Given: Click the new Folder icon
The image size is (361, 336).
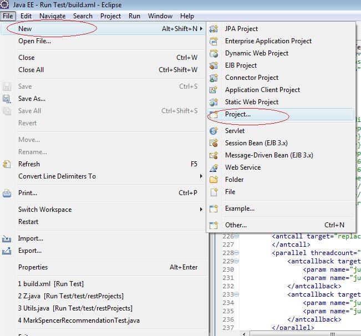Looking at the screenshot, I should click(x=213, y=180).
